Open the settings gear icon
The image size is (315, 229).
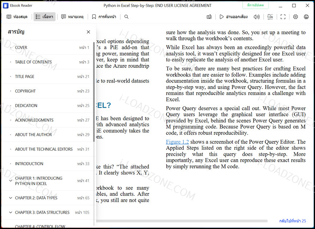(x=295, y=17)
